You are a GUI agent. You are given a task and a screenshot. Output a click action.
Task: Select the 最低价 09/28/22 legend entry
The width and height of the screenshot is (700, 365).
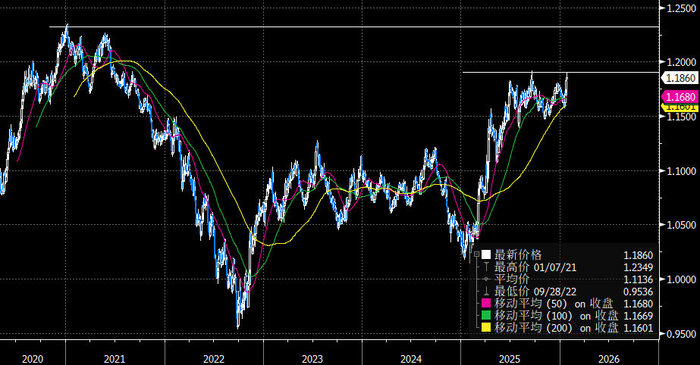point(535,292)
